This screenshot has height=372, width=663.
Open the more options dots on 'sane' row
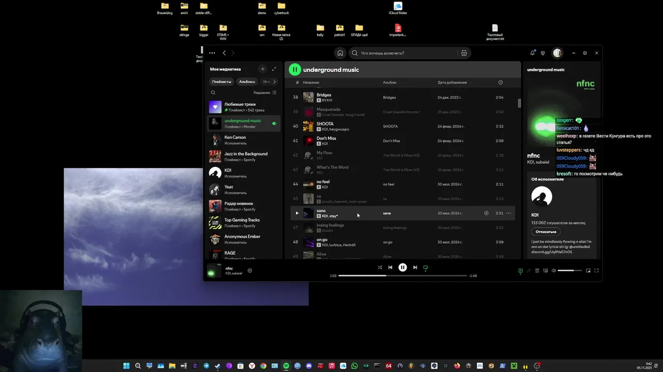[x=509, y=213]
